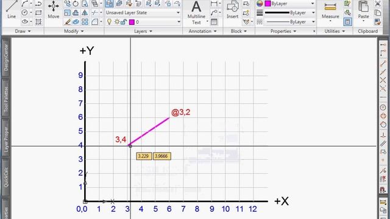
Task: Select the Multileader tool in Annotation
Action: pos(214,13)
